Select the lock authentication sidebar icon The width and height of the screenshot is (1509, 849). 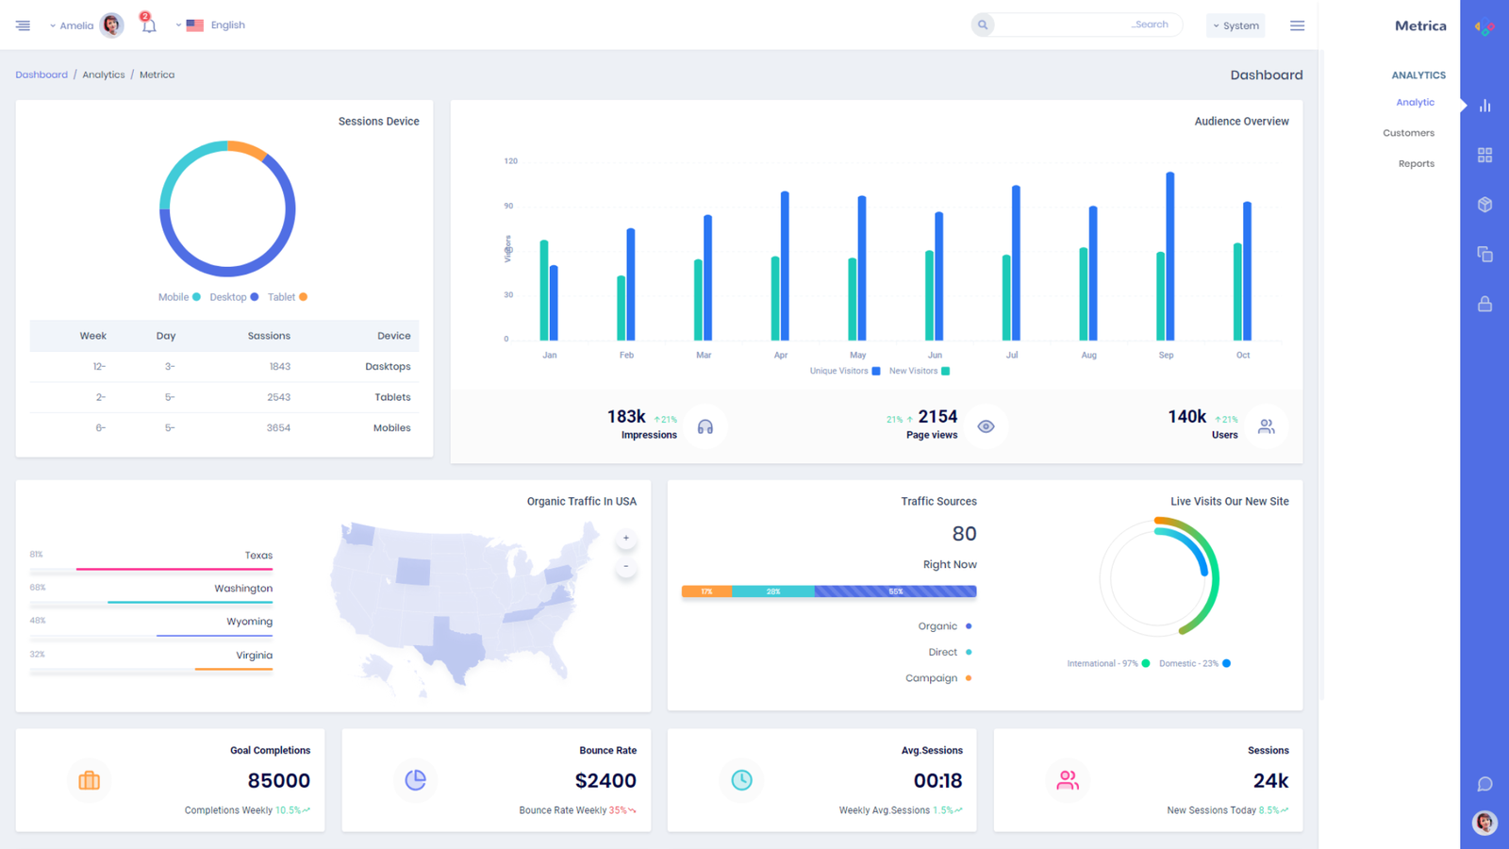click(x=1484, y=304)
